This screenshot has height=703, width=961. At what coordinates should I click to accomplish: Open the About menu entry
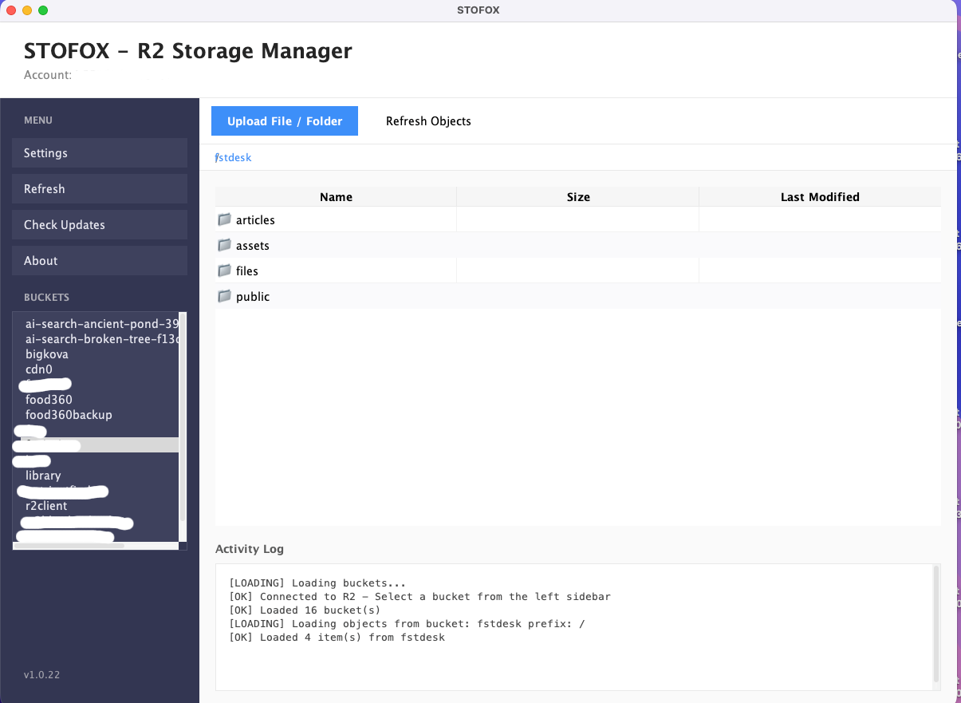(100, 261)
